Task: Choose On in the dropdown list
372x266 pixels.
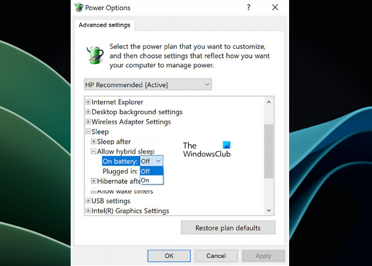Action: click(x=151, y=180)
